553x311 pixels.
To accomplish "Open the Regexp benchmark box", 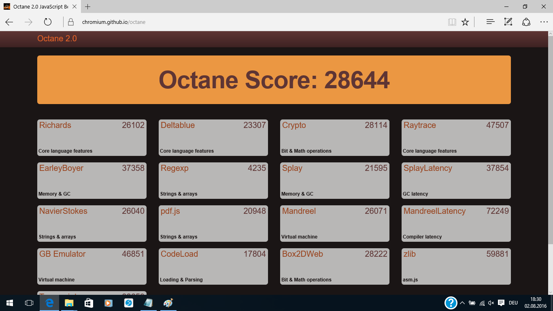I will pyautogui.click(x=213, y=181).
